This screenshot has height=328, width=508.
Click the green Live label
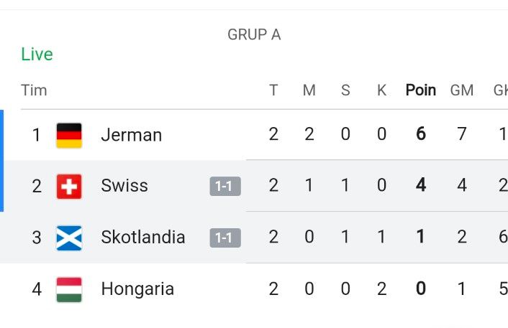point(37,54)
